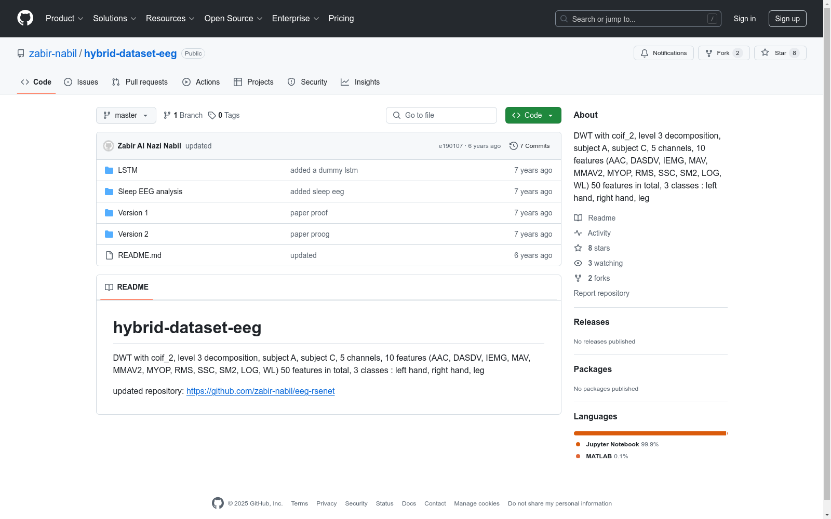Expand Open Source menu
Screen dimensions: 831x519
pyautogui.click(x=233, y=19)
